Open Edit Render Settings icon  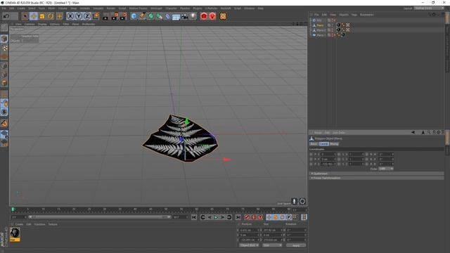(124, 16)
